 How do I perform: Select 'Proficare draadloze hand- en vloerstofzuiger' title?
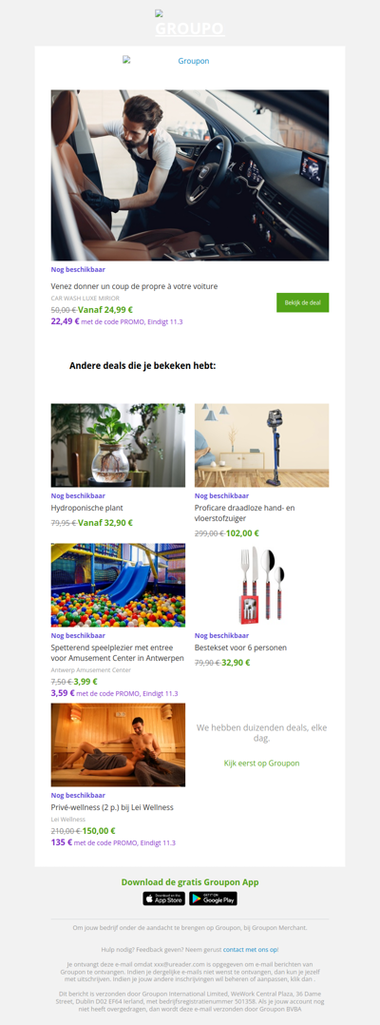click(x=245, y=512)
